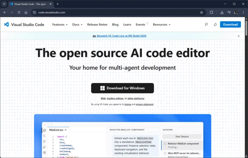Expand the Features dropdown menu
Image resolution: width=248 pixels, height=158 pixels.
coord(60,25)
